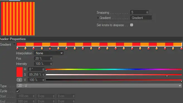The image size is (183, 103).
Task: Open the red knot color swatch
Action: pyautogui.click(x=19, y=72)
